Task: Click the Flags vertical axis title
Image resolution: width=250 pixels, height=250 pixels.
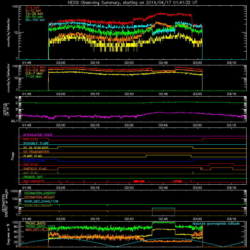Action: pos(13,156)
